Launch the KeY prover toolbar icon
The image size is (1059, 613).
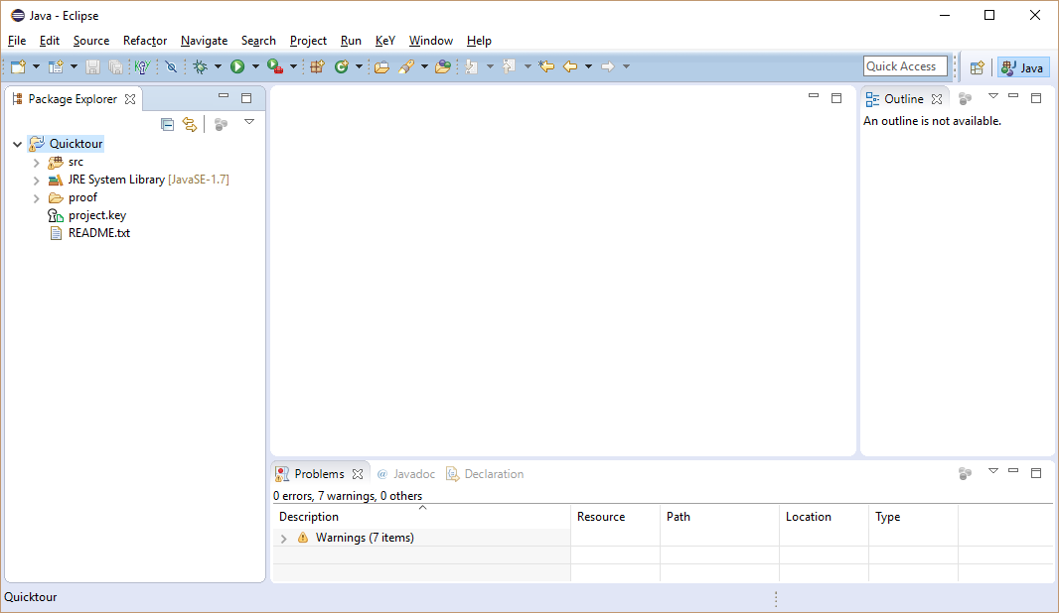pyautogui.click(x=142, y=66)
